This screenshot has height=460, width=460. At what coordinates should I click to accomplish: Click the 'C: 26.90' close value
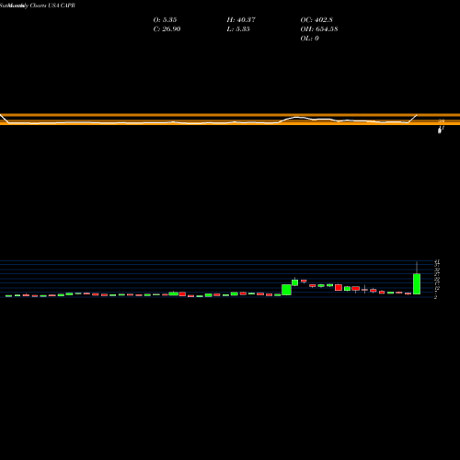click(x=167, y=29)
